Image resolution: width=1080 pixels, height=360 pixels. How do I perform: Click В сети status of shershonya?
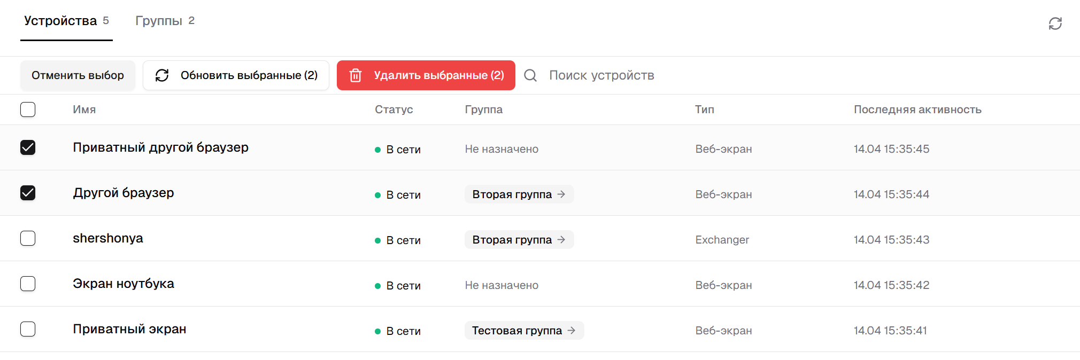pyautogui.click(x=398, y=240)
